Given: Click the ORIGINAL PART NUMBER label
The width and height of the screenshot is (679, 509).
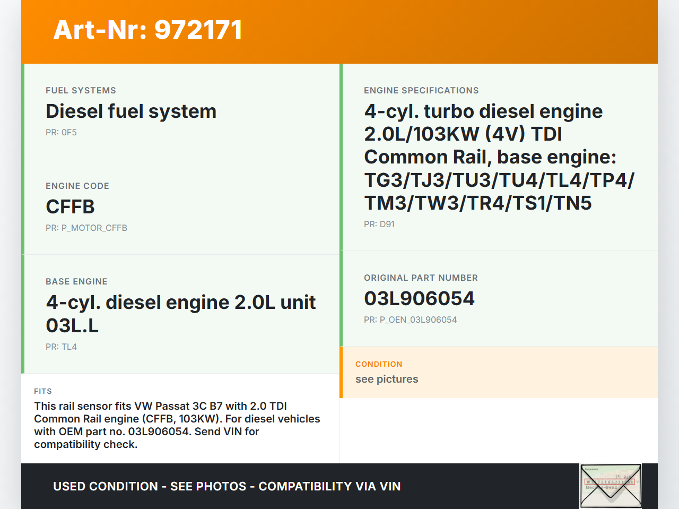Looking at the screenshot, I should point(421,278).
